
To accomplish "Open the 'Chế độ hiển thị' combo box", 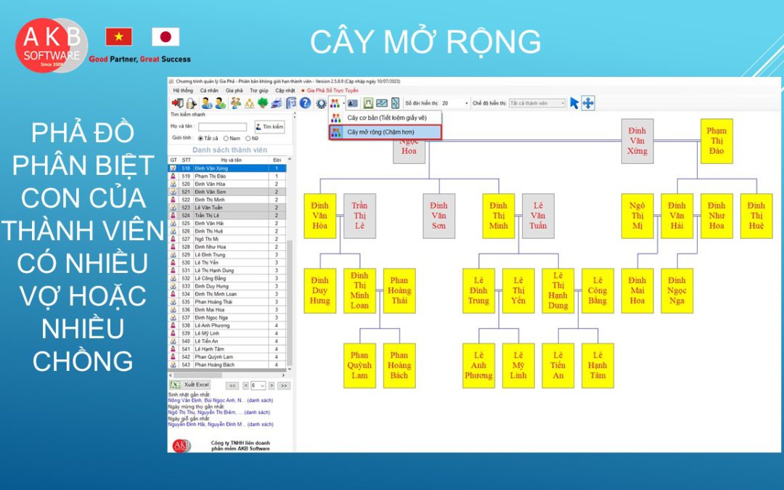I will coord(537,104).
